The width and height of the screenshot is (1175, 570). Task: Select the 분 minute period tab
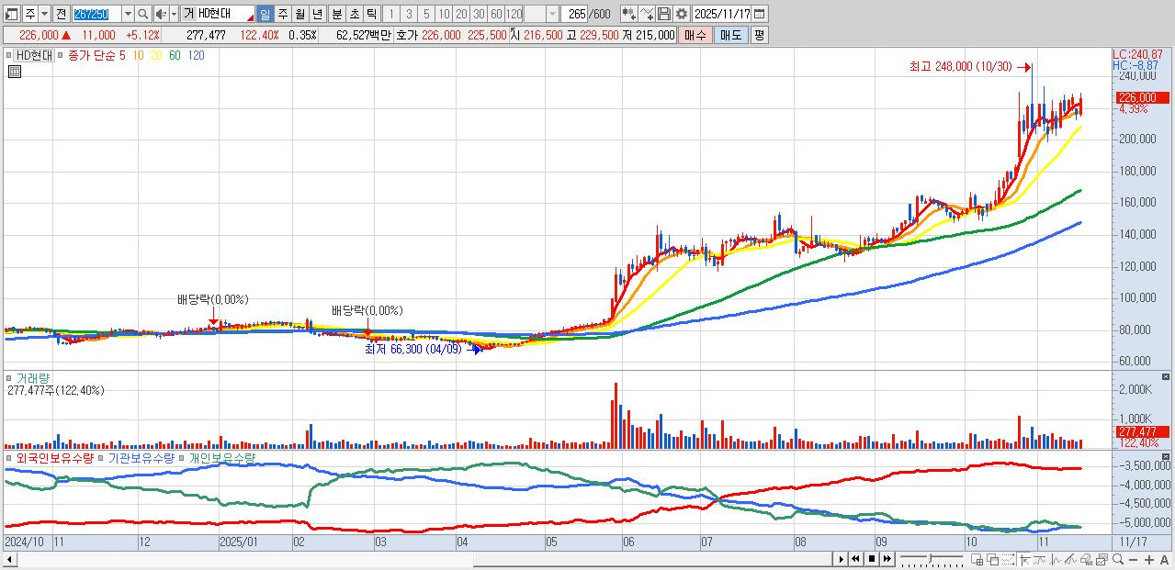336,14
